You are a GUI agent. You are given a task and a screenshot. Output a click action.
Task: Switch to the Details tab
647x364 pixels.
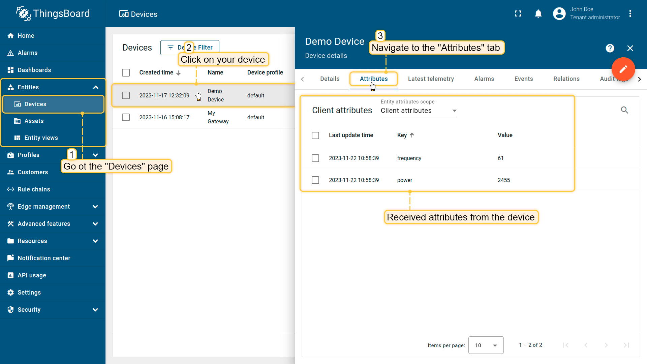tap(330, 79)
